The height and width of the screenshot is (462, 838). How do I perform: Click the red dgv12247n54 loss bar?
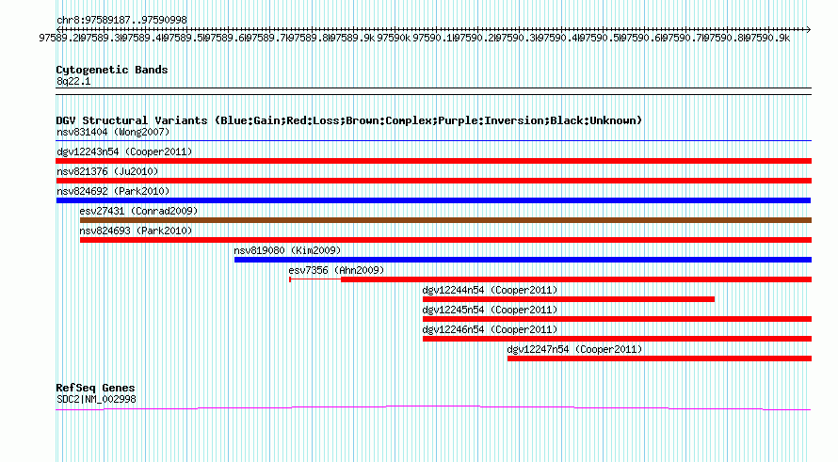[659, 358]
